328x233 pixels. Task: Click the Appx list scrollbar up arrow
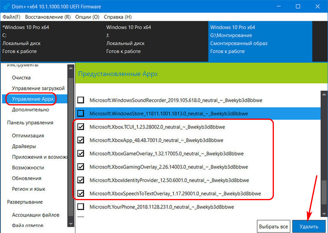pyautogui.click(x=324, y=94)
